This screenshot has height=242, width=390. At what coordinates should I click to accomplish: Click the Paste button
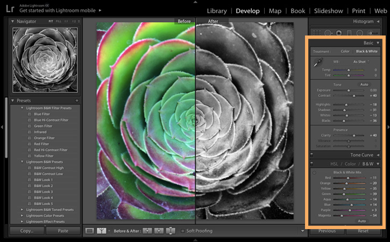pos(63,231)
